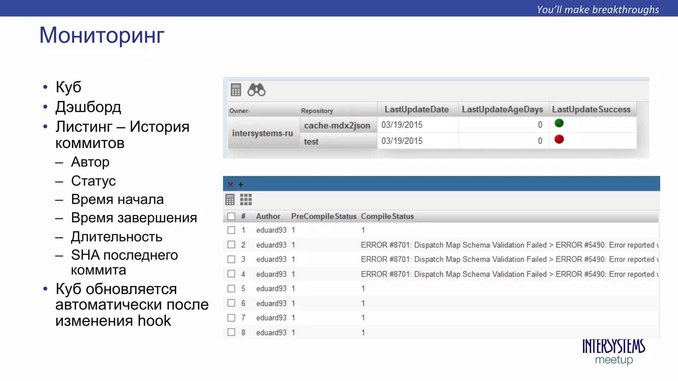Viewport: 678px width, 381px height.
Task: Click the calculator icon in the upper pivot toolbar
Action: click(x=236, y=90)
